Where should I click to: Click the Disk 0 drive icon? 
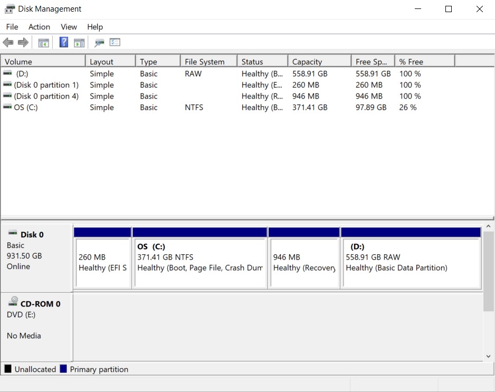coord(13,233)
